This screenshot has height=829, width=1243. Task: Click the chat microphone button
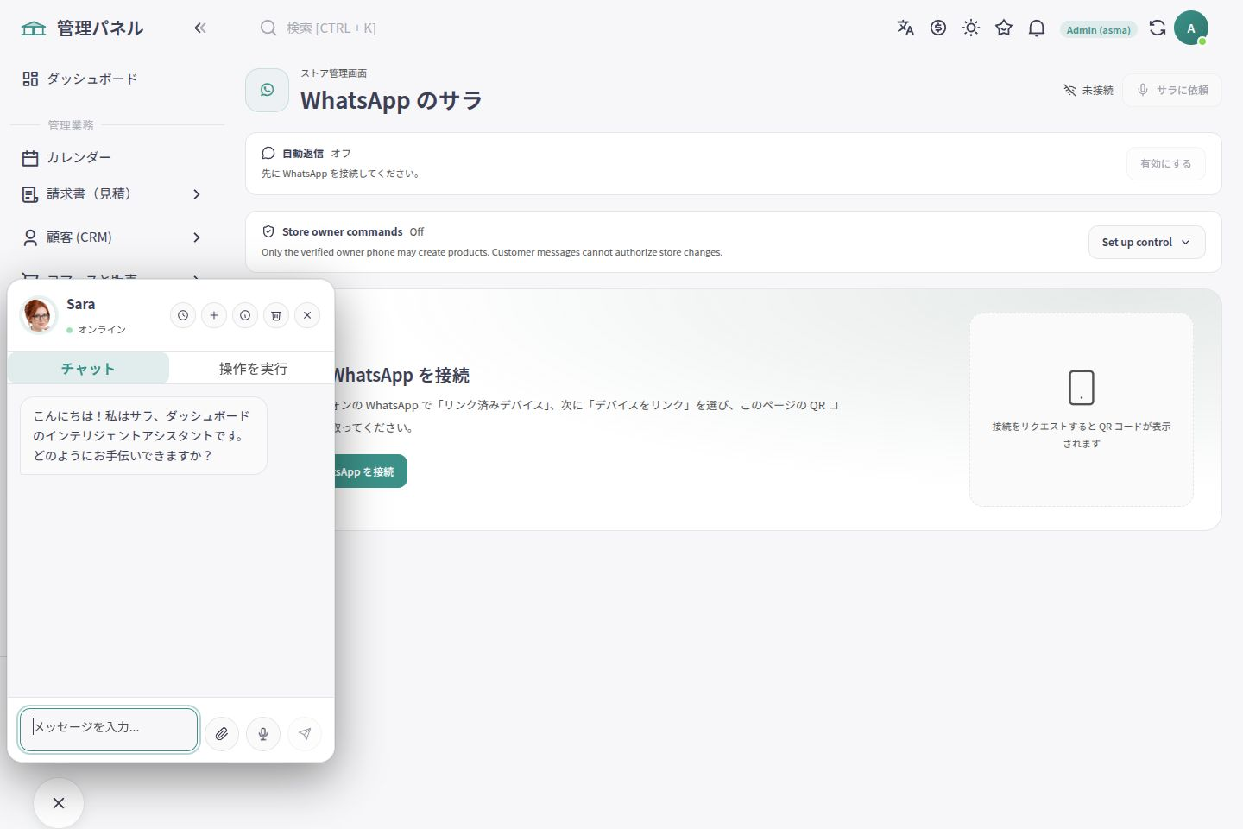point(263,734)
